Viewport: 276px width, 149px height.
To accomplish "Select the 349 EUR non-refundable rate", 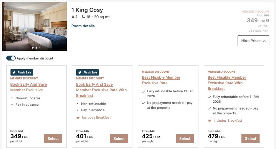I will 53,139.
